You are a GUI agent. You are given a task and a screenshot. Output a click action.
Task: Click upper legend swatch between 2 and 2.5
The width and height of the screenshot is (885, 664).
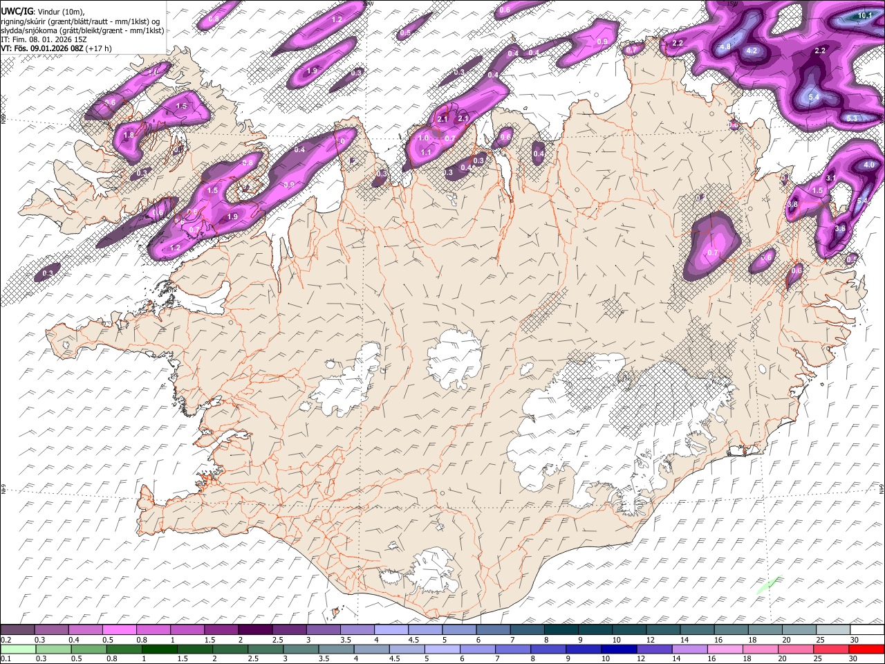point(255,630)
